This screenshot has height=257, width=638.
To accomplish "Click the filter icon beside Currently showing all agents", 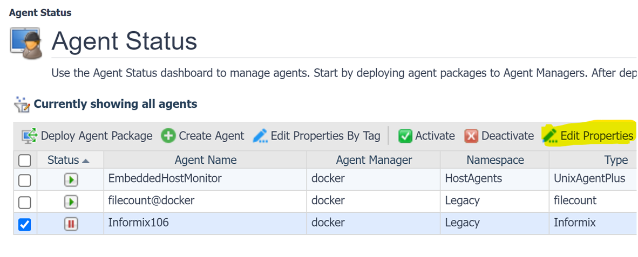I will point(21,103).
